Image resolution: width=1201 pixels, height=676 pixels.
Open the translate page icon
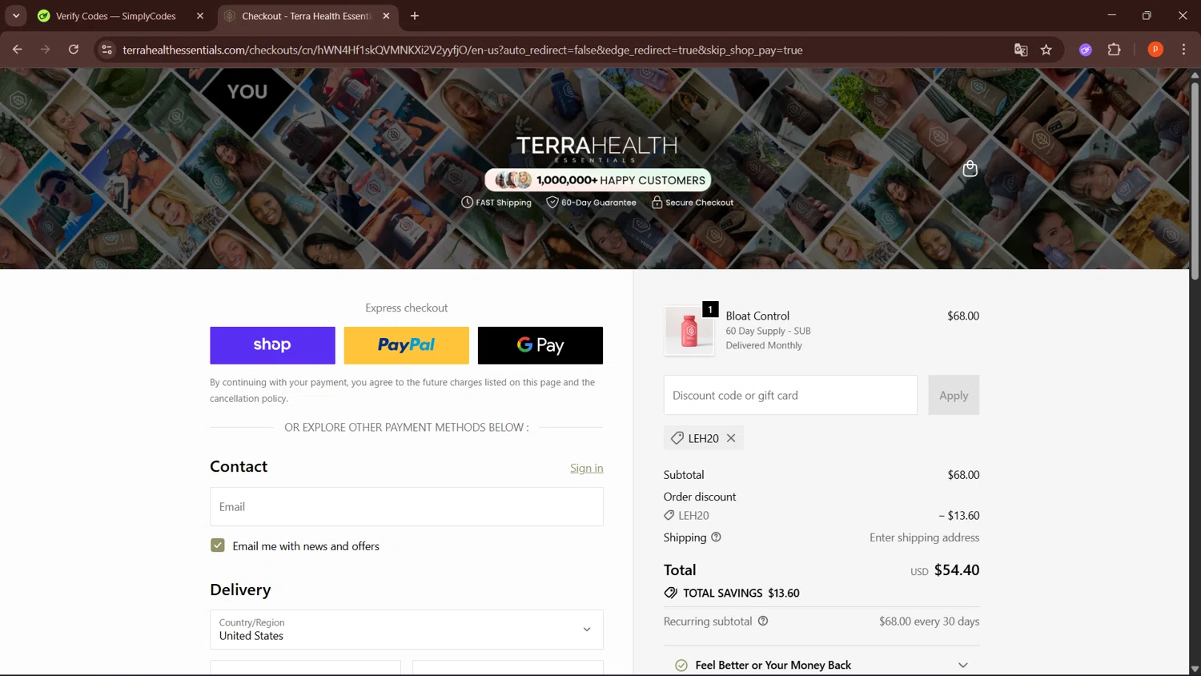1021,50
